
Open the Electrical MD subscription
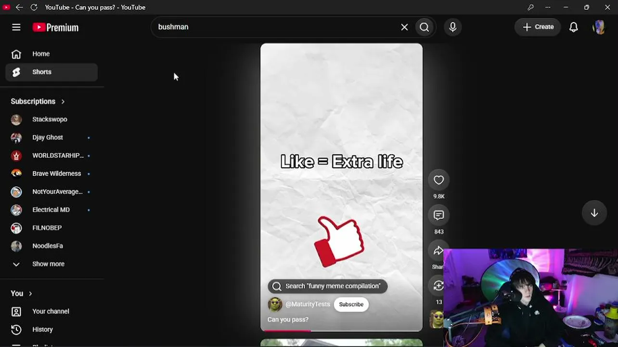pyautogui.click(x=51, y=210)
